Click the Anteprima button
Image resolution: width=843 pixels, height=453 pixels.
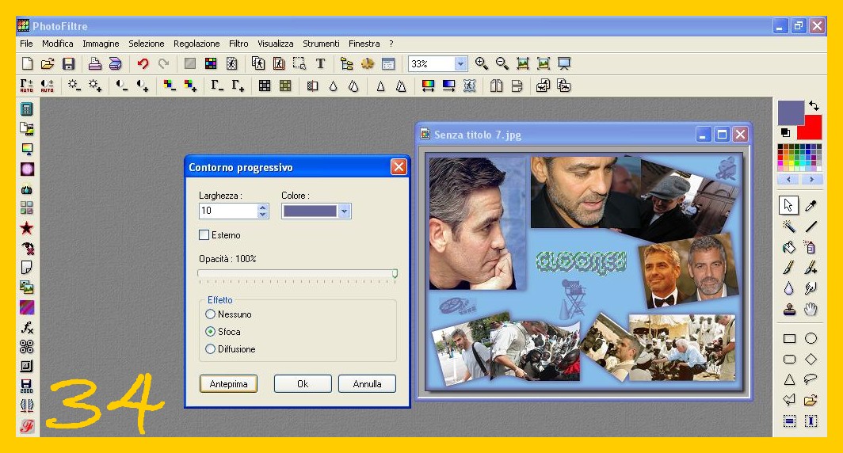pyautogui.click(x=228, y=384)
